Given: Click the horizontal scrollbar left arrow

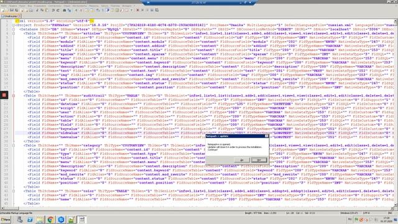Looking at the screenshot, I should tap(2, 208).
